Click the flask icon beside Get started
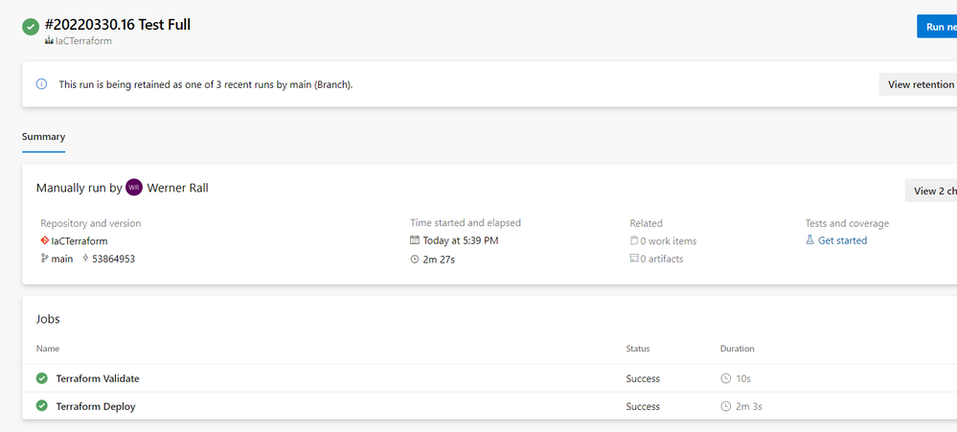This screenshot has height=432, width=957. pos(810,240)
